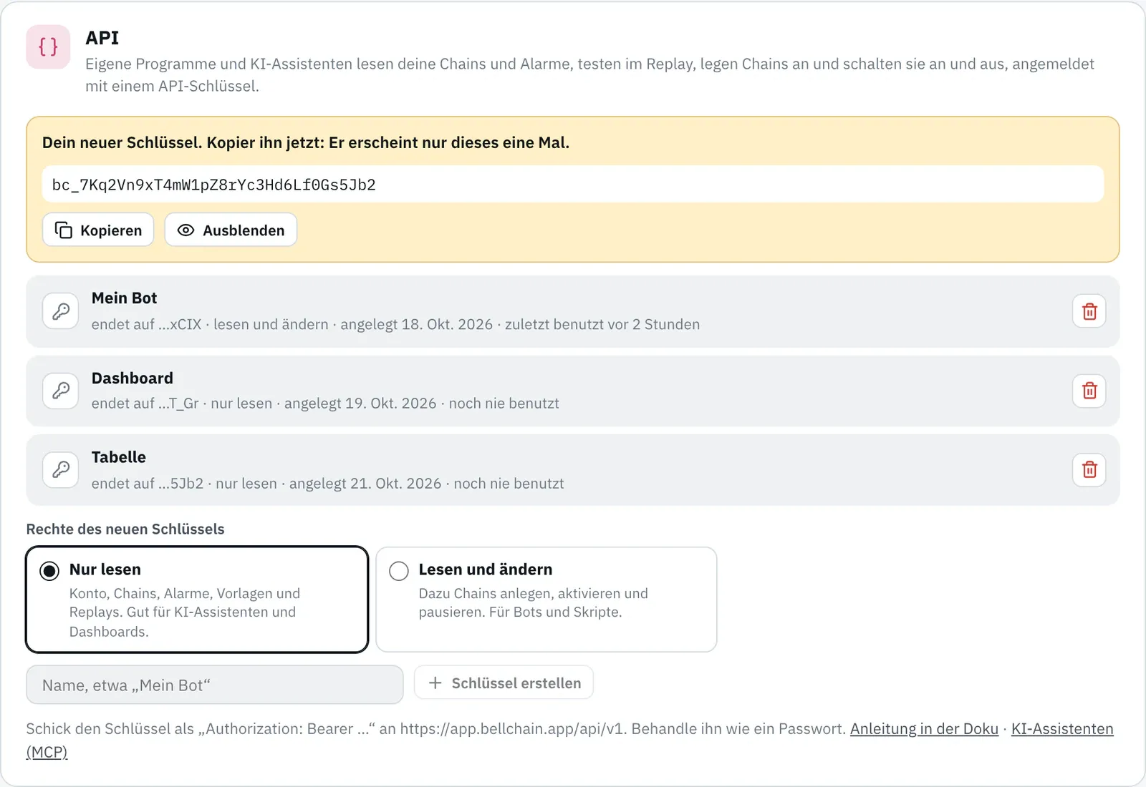Click the Mein Bot key name

124,298
